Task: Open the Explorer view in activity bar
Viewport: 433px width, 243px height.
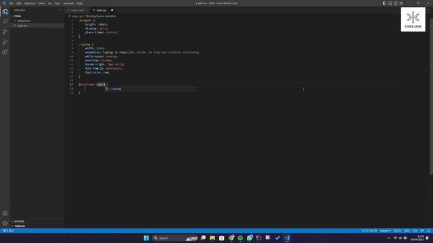Action: 5,11
